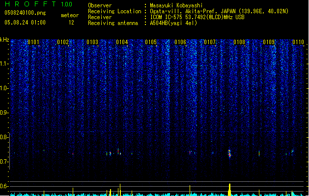Viewport: 309px width, 196px height.
Task: Click the 1.1 kHz axis label
Action: [4, 64]
